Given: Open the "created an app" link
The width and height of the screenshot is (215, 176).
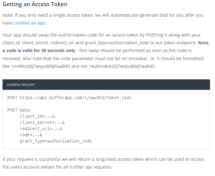Looking at the screenshot, I should point(30,23).
